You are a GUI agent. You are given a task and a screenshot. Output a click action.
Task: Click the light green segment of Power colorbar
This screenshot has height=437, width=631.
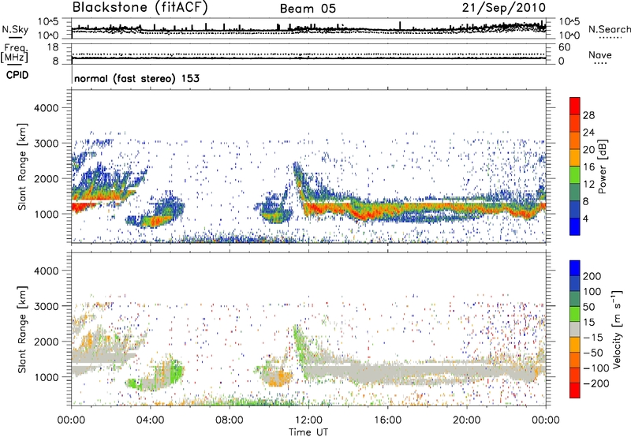[x=575, y=175]
